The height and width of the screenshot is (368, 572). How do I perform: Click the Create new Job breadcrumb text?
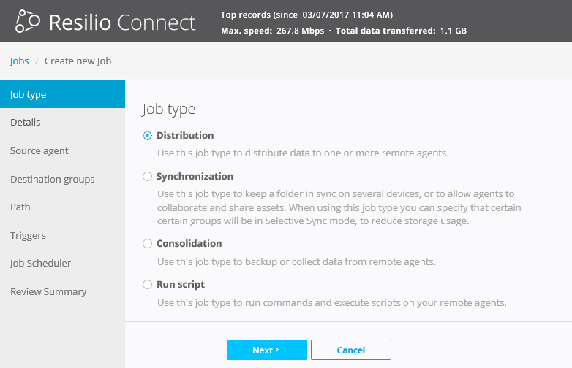pos(78,61)
